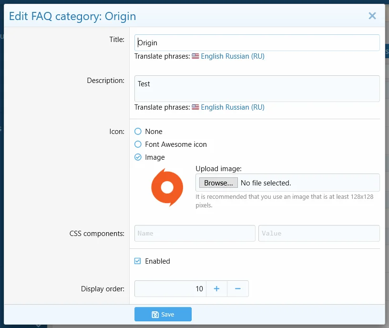Open English translation link under Title
Image resolution: width=389 pixels, height=328 pixels.
click(x=213, y=56)
